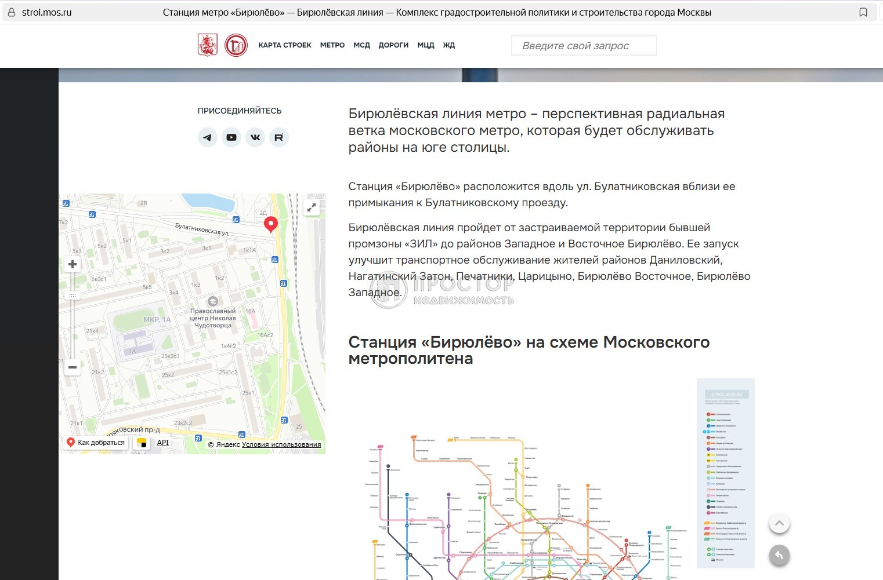Open the КАРТА СТРОЕК menu item
Screen dimensions: 883x580
pyautogui.click(x=284, y=45)
